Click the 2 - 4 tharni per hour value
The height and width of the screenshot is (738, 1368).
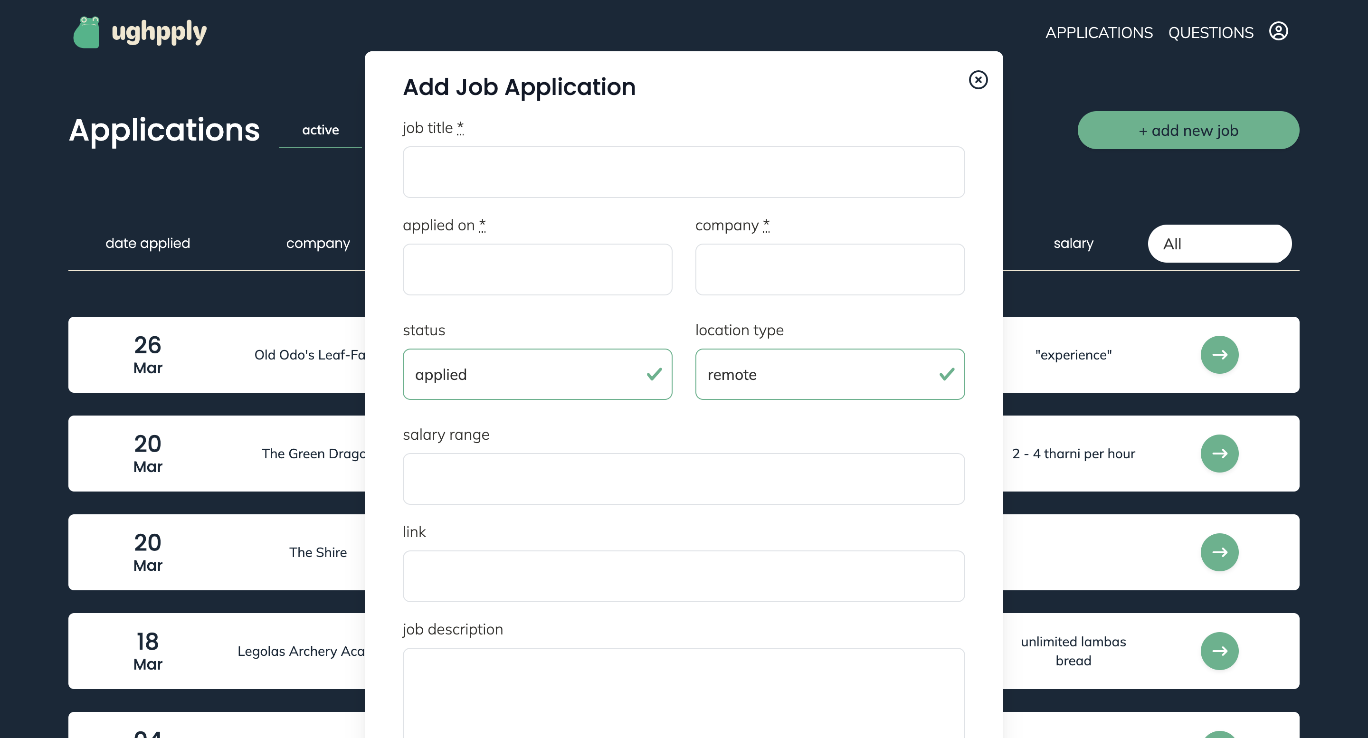[1073, 454]
